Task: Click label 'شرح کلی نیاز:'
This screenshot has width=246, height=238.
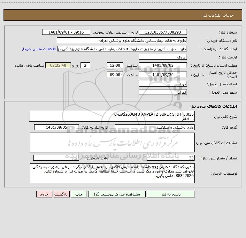Action: click(x=226, y=117)
